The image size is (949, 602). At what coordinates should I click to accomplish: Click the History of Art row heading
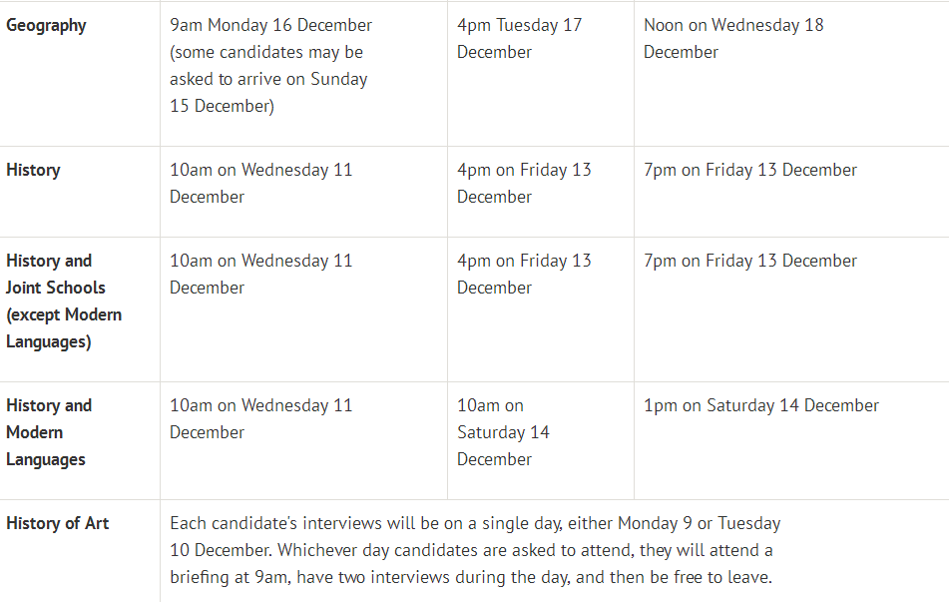coord(58,523)
